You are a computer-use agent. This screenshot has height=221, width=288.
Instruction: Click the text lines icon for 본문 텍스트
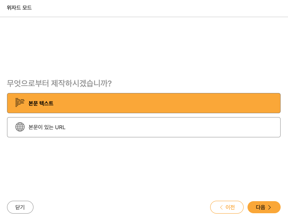click(20, 102)
